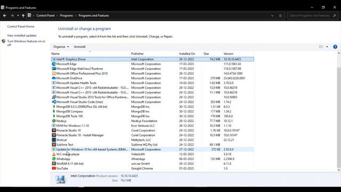Open the View installed updates link
Viewport: 341px width, 192px height.
click(x=22, y=36)
